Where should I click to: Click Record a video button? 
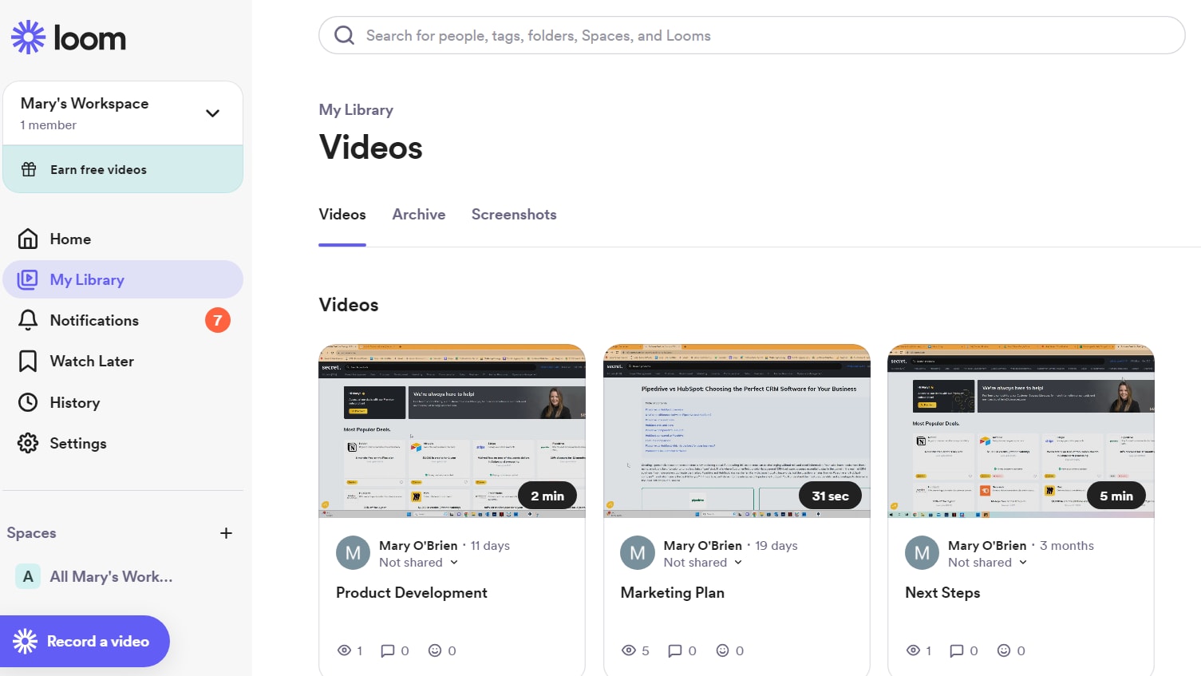[85, 641]
